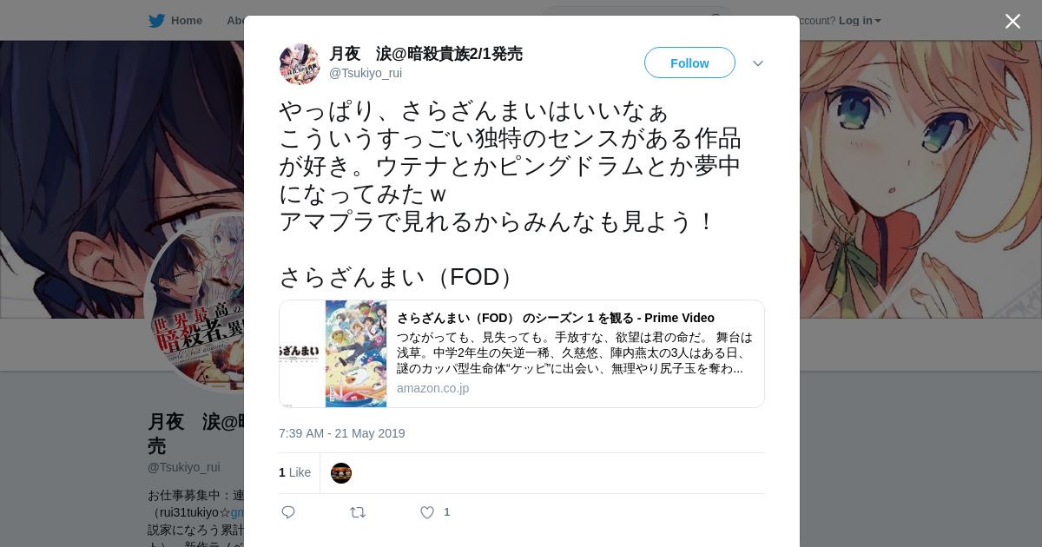Retweet this tweet using the retweet icon
The image size is (1042, 547).
[357, 512]
